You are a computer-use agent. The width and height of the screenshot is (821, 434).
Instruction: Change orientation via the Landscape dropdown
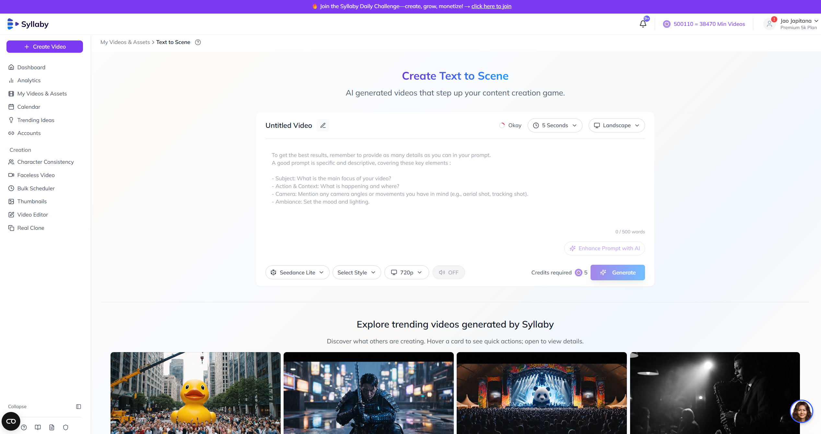[616, 125]
